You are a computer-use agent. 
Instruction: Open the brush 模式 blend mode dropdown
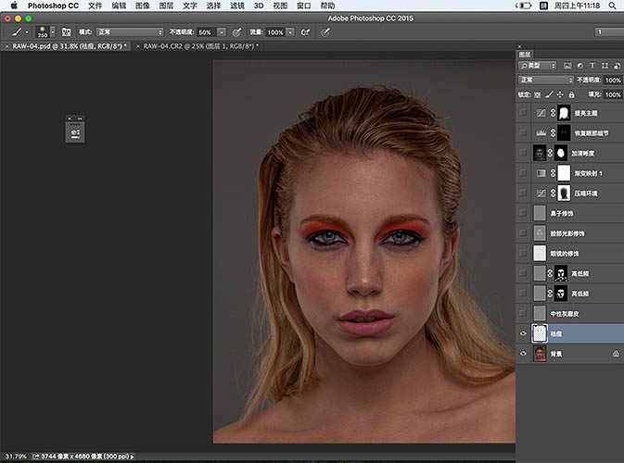(130, 31)
